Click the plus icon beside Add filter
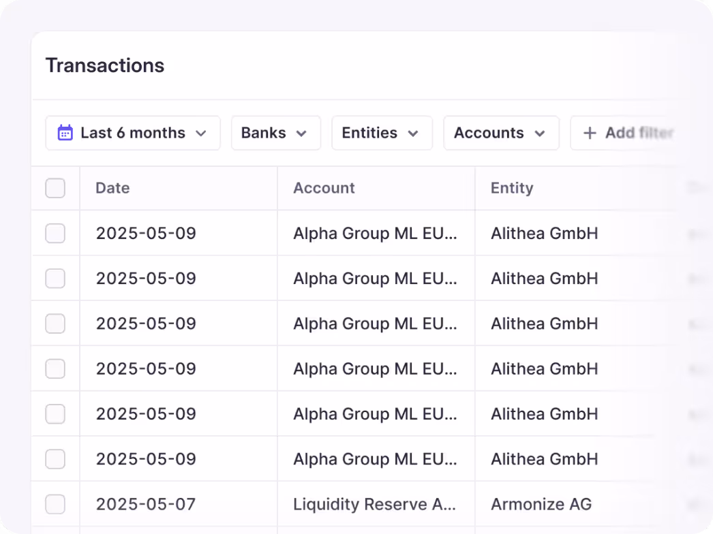This screenshot has width=713, height=534. click(590, 133)
